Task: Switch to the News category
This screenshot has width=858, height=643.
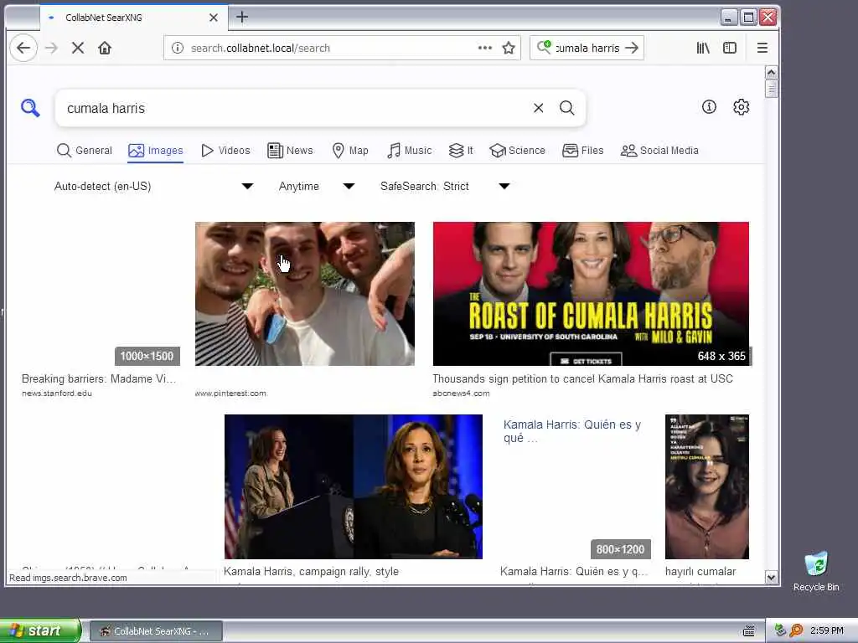Action: [x=290, y=151]
